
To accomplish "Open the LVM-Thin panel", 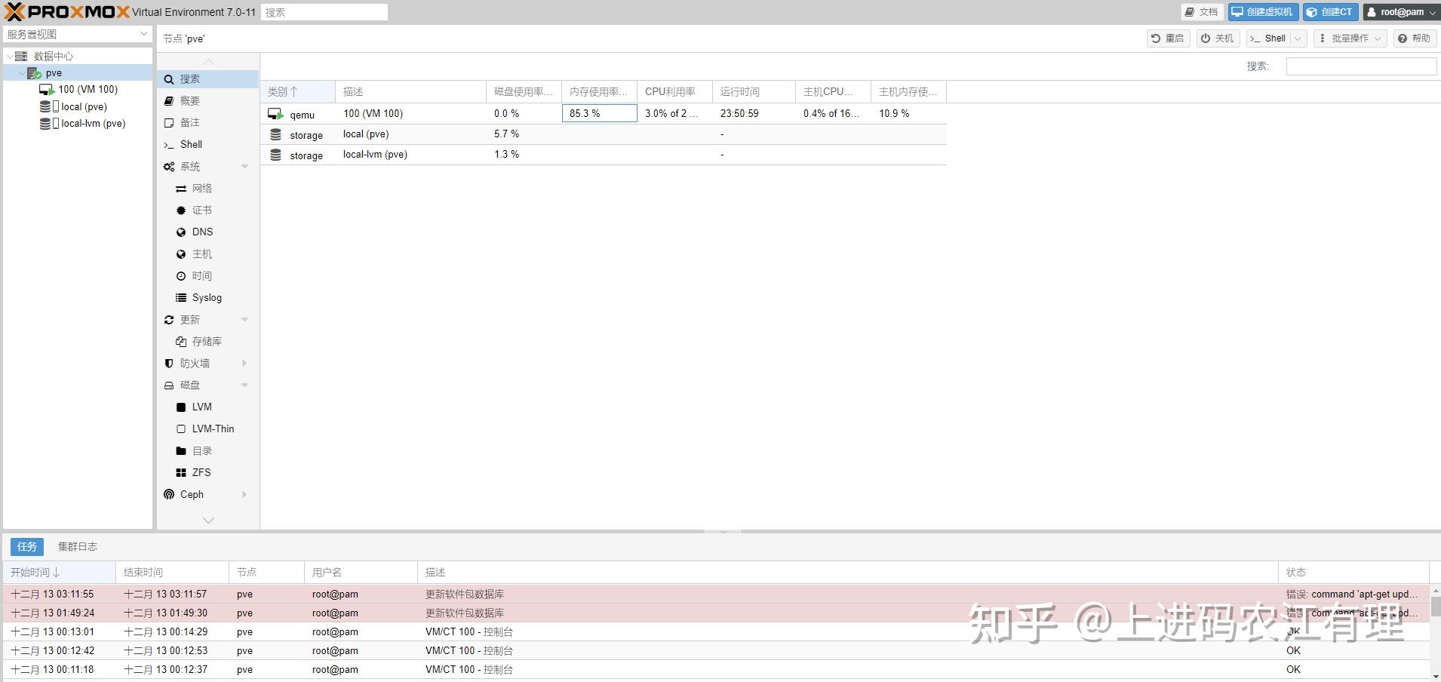I will click(x=212, y=429).
